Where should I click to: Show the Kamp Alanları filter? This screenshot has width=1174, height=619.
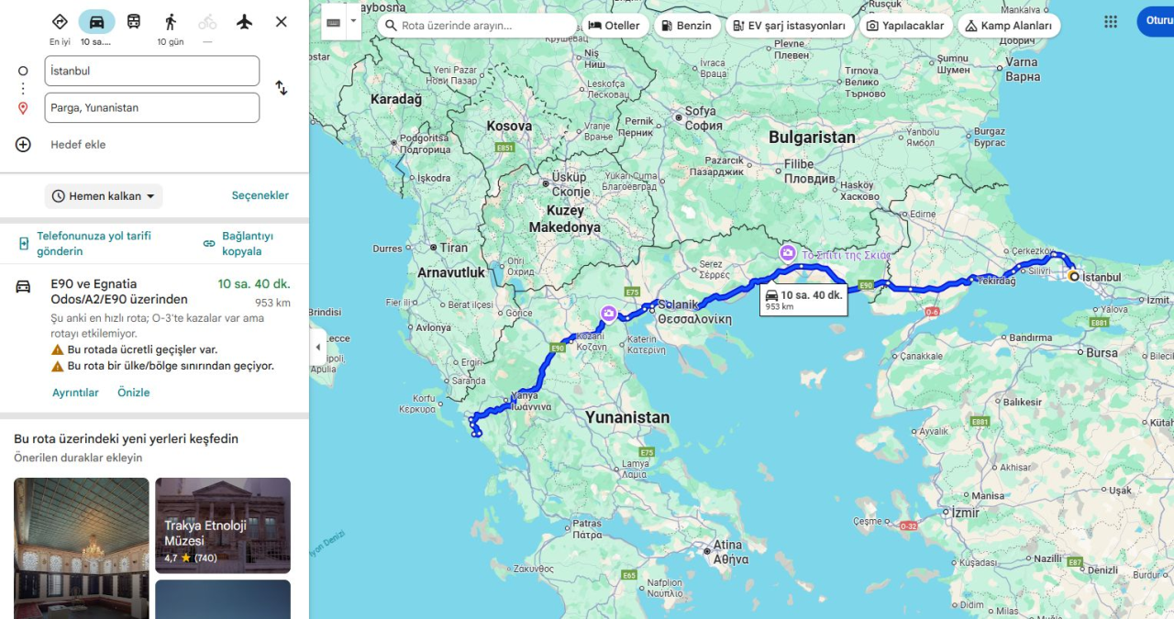[x=1008, y=26]
